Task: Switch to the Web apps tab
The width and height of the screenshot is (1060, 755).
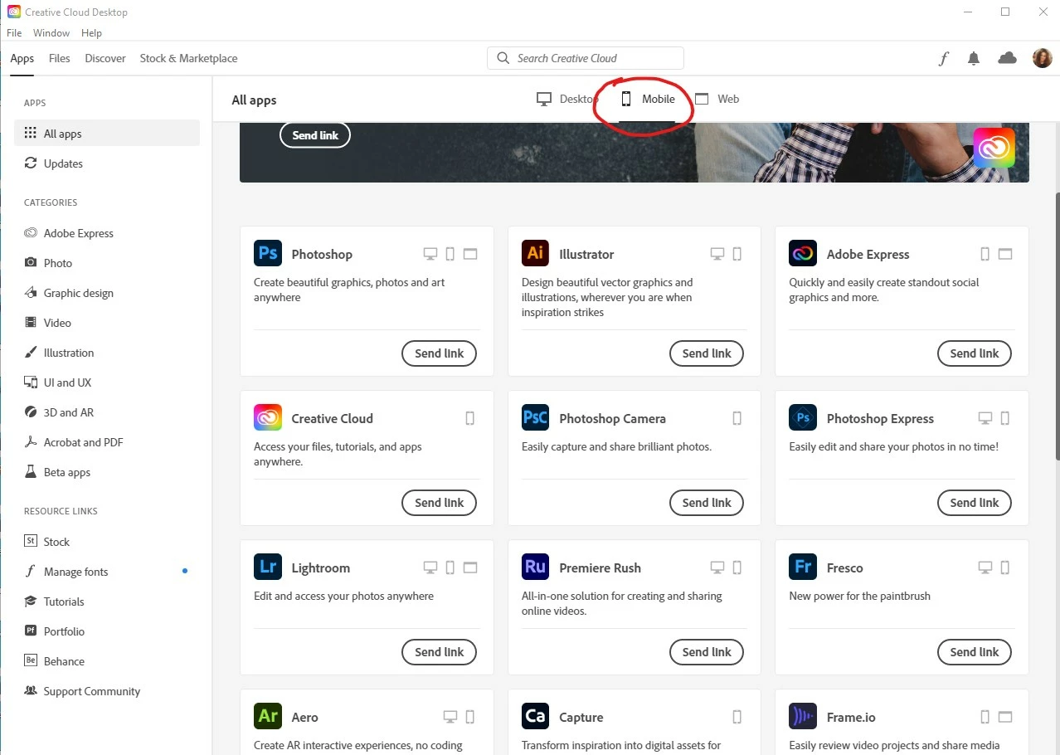Action: click(717, 99)
